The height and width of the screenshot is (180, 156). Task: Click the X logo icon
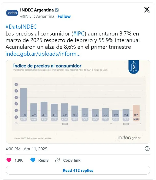pos(147,10)
